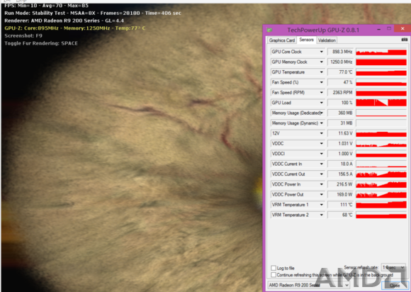Image resolution: width=411 pixels, height=292 pixels.
Task: Click the Close button at bottom
Action: [x=395, y=285]
